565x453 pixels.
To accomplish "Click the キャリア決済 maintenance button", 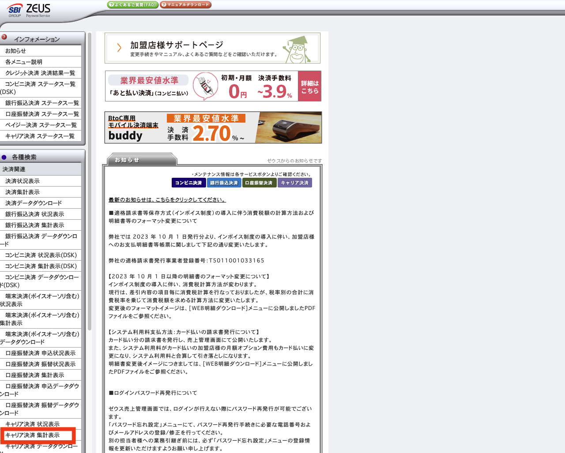I will [294, 183].
